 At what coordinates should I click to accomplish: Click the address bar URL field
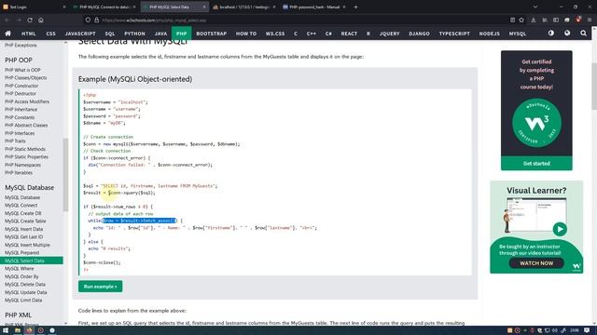click(305, 20)
